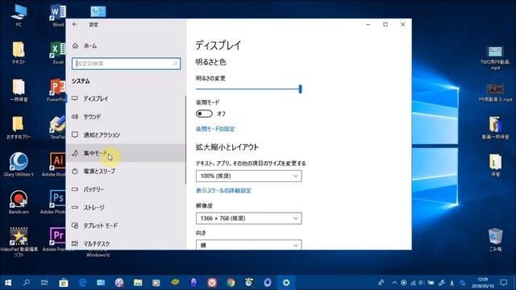Screen dimensions: 516x290
Task: Focus the 設定の検索 search box
Action: [x=126, y=64]
